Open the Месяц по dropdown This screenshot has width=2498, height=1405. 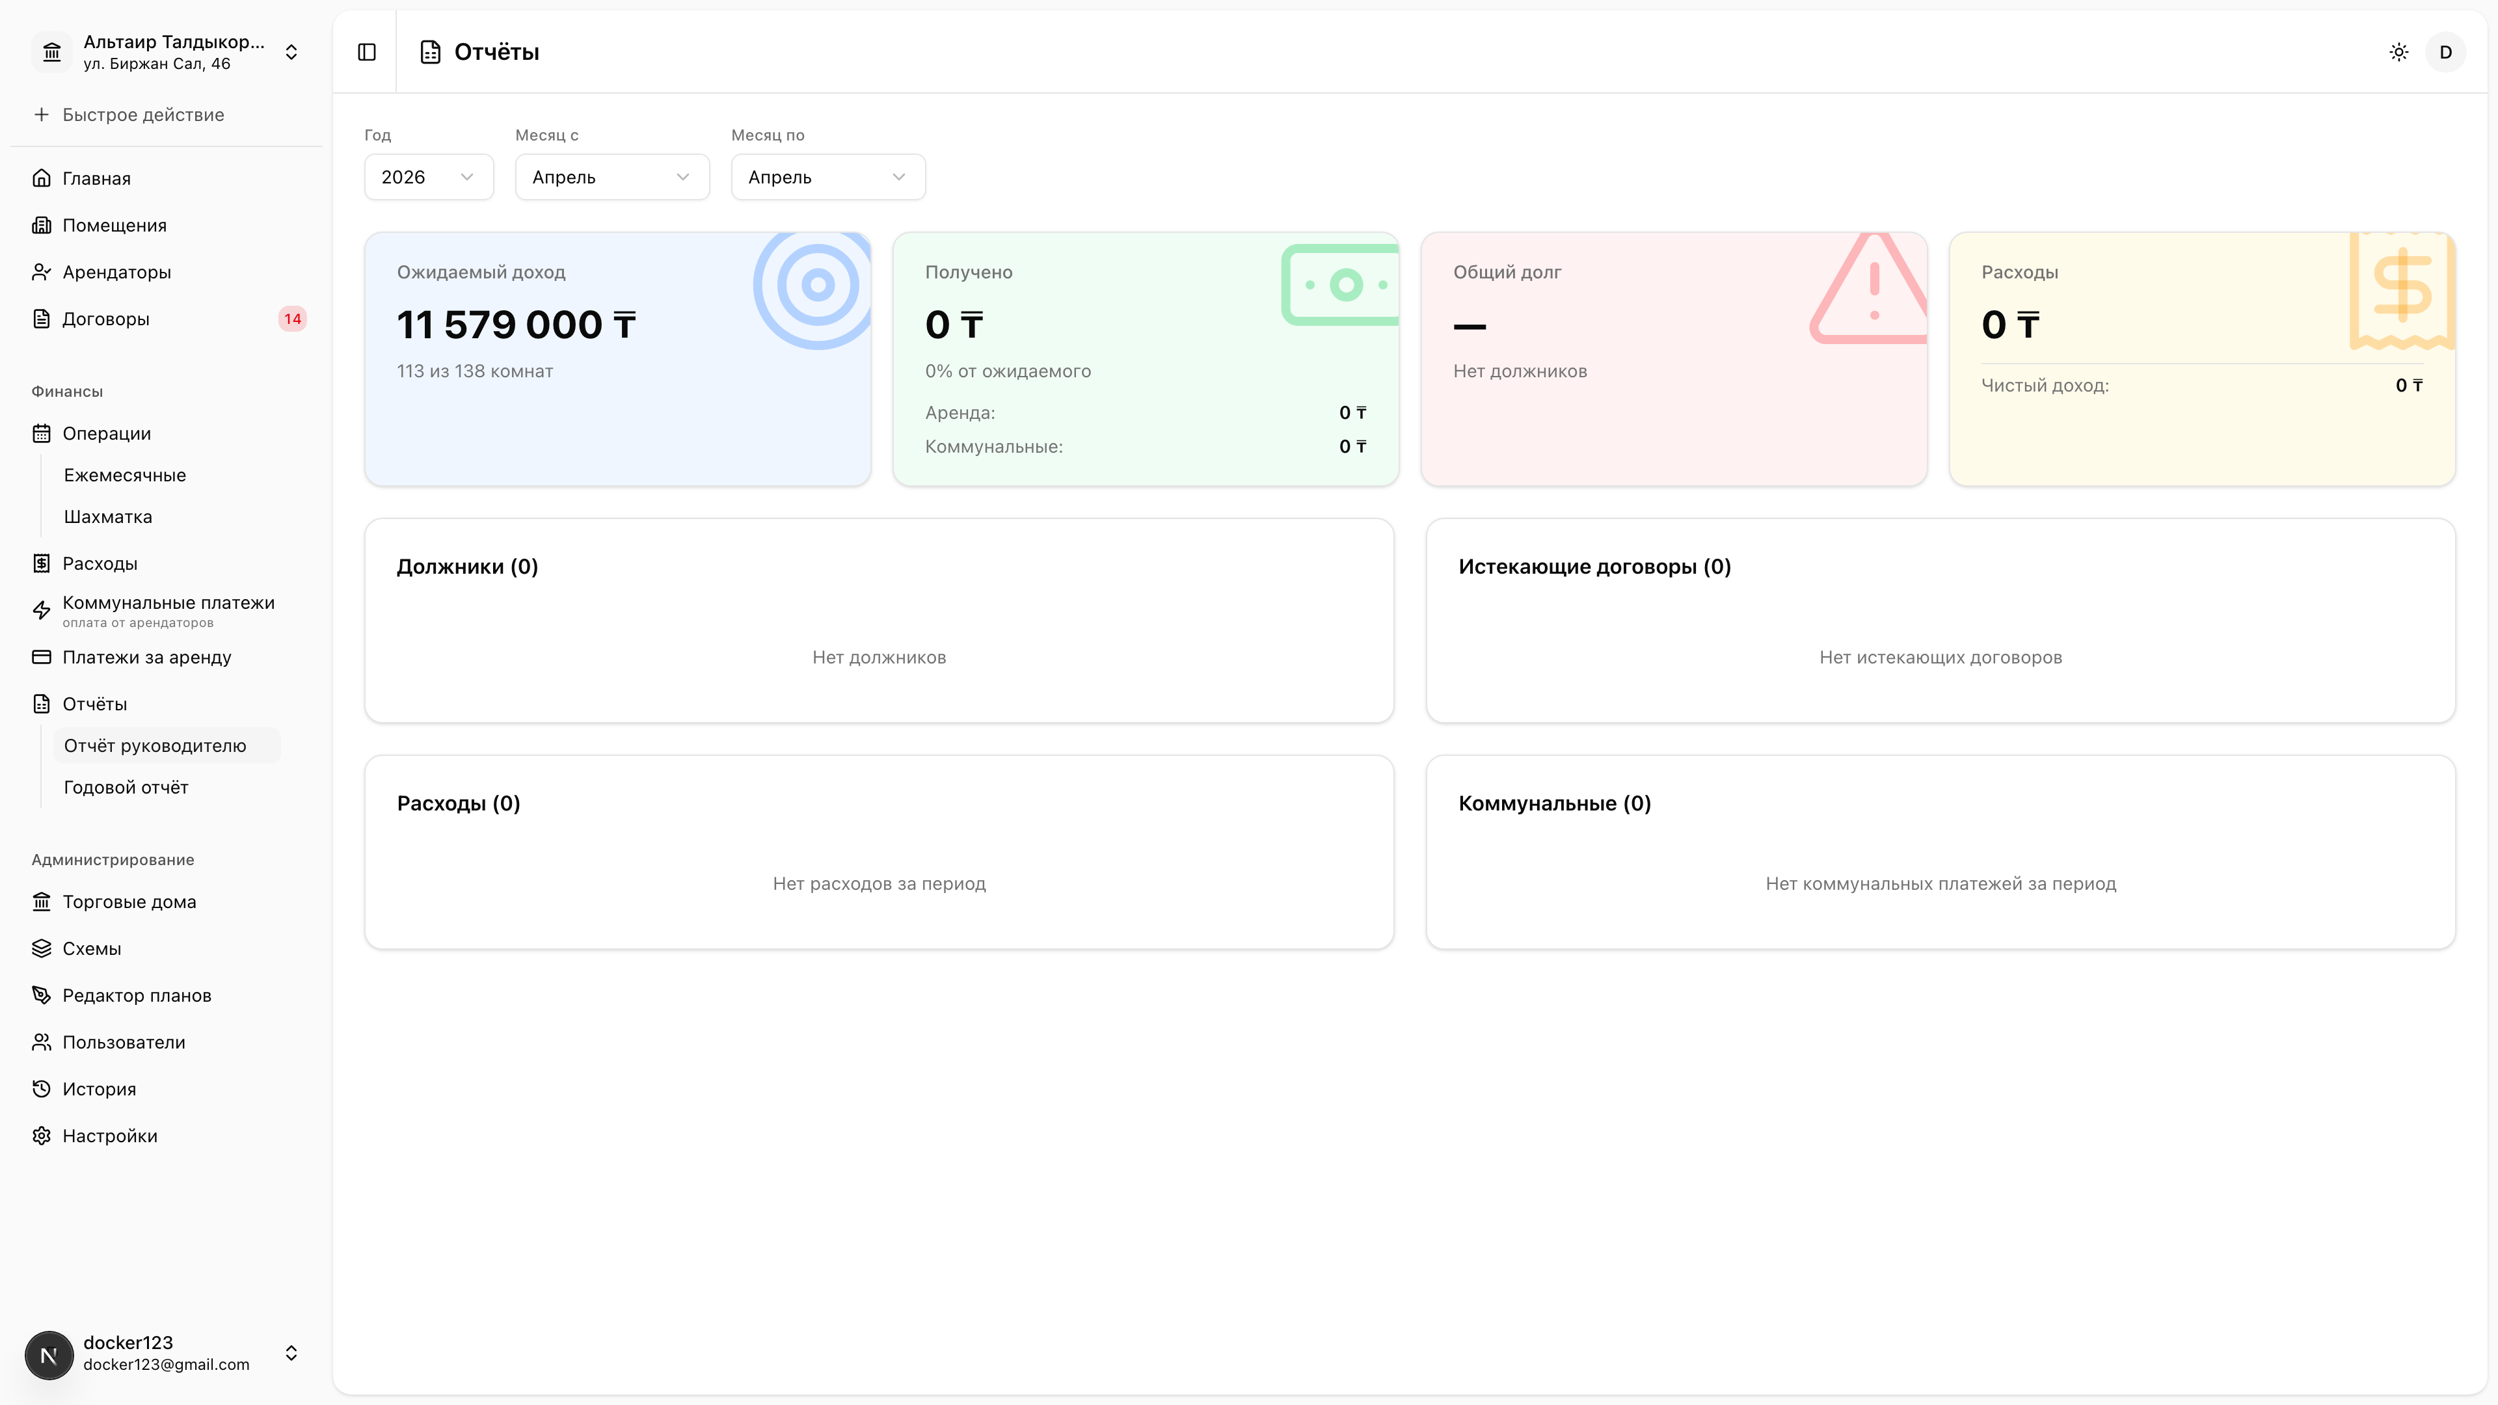coord(828,178)
